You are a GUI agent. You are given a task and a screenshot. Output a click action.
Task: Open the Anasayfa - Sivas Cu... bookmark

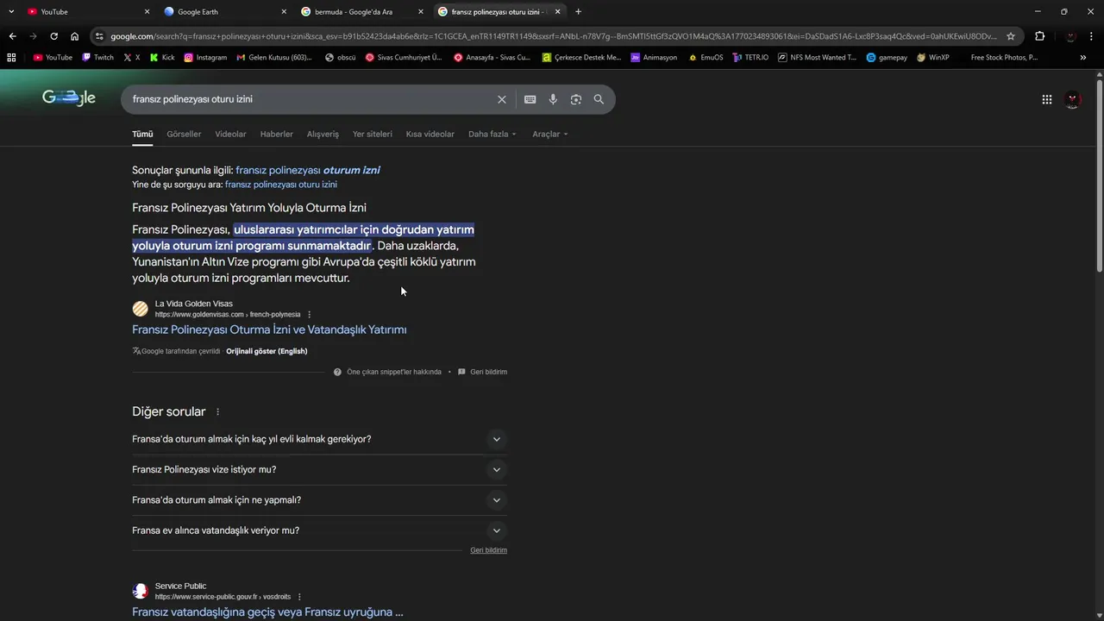(492, 58)
